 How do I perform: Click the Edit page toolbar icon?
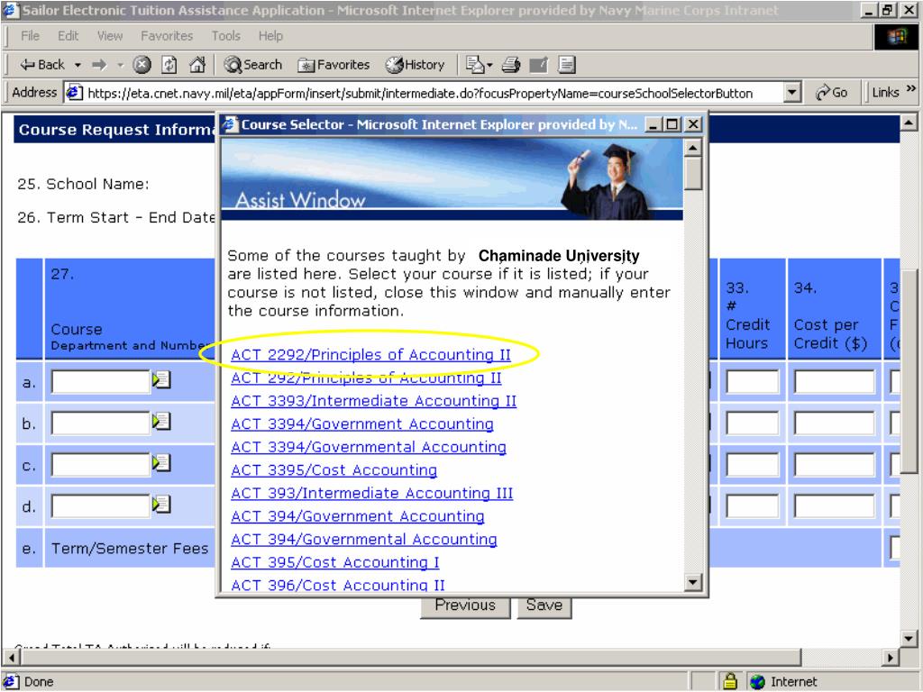click(539, 65)
